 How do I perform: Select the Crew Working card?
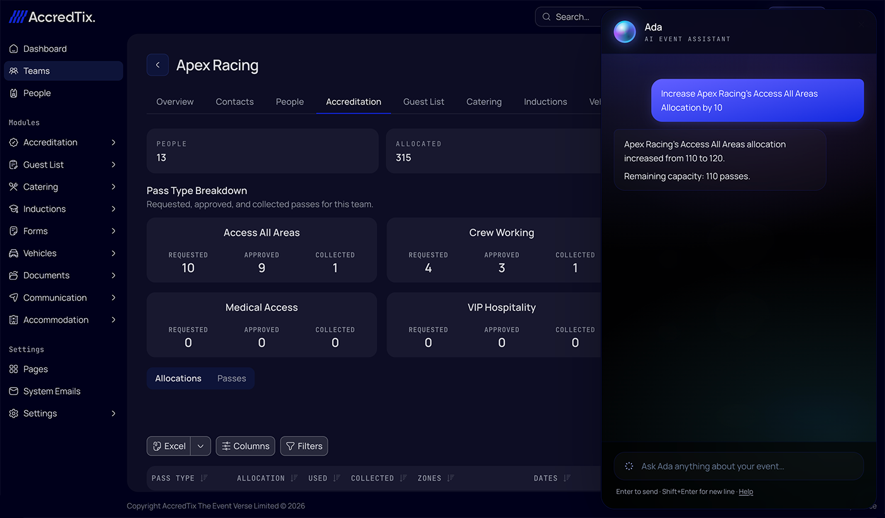(494, 250)
